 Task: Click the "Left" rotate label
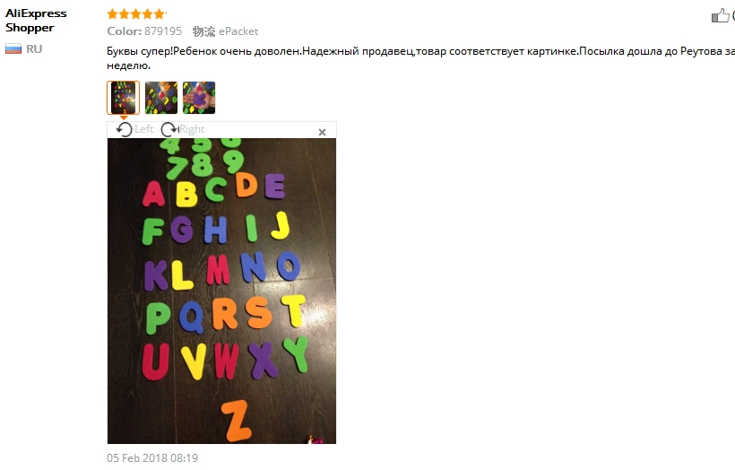(x=144, y=129)
